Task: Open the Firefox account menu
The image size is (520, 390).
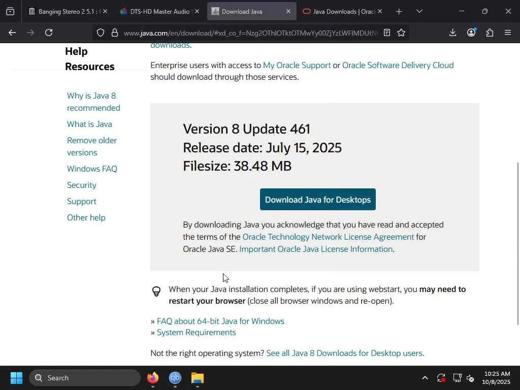Action: tap(471, 32)
